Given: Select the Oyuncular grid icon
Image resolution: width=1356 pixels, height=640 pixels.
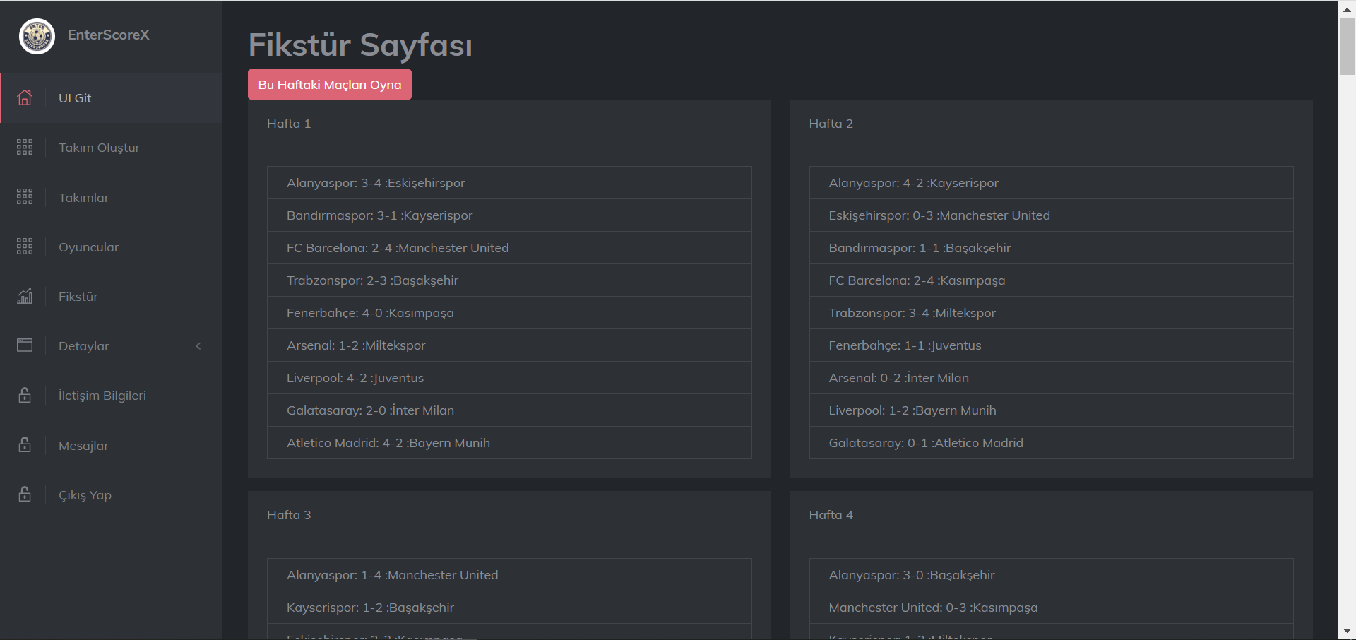Looking at the screenshot, I should coord(25,247).
